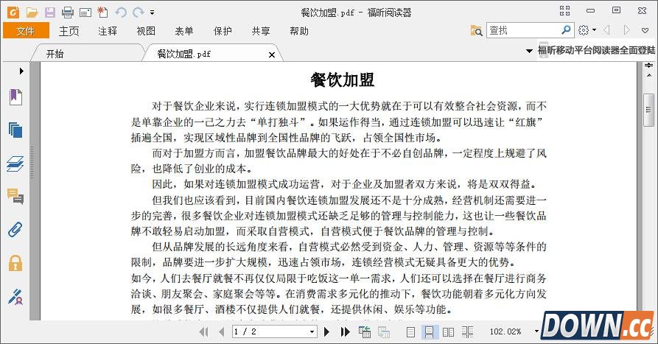Open the 文件 menu
Viewport: 658px width, 344px height.
click(26, 31)
